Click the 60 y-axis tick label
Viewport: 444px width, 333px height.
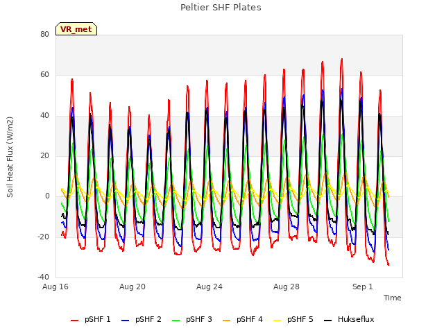(x=44, y=75)
